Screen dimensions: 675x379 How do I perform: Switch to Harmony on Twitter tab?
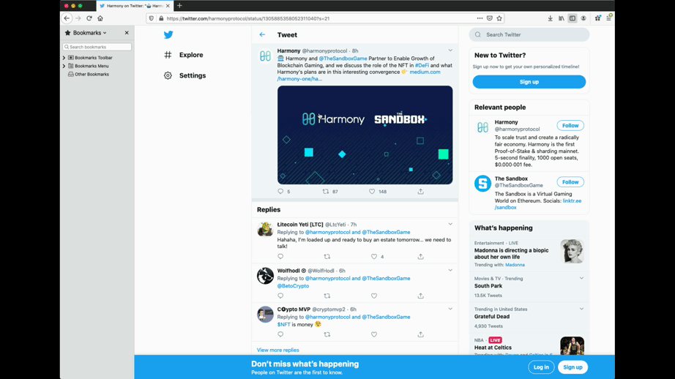134,6
